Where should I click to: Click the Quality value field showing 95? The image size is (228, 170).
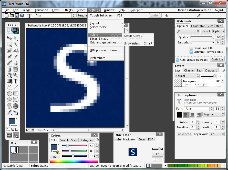pyautogui.click(x=218, y=37)
